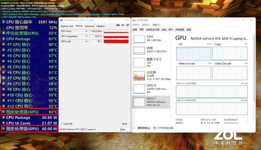Toggle the CPU Package temperature row checkbox
Image resolution: width=261 pixels, height=150 pixels.
tap(4, 39)
